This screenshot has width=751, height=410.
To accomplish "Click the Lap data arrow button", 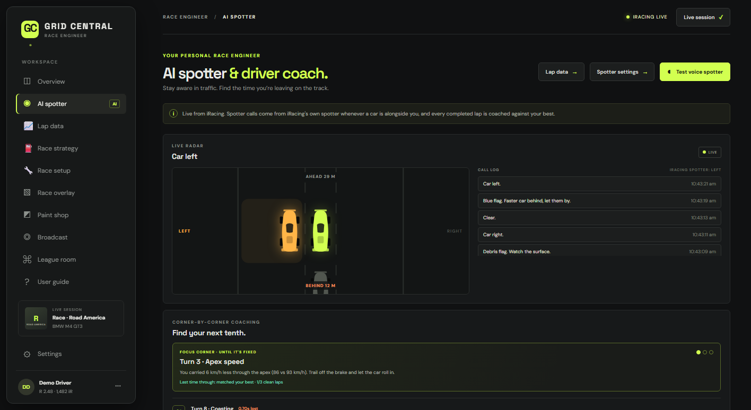I will click(561, 72).
